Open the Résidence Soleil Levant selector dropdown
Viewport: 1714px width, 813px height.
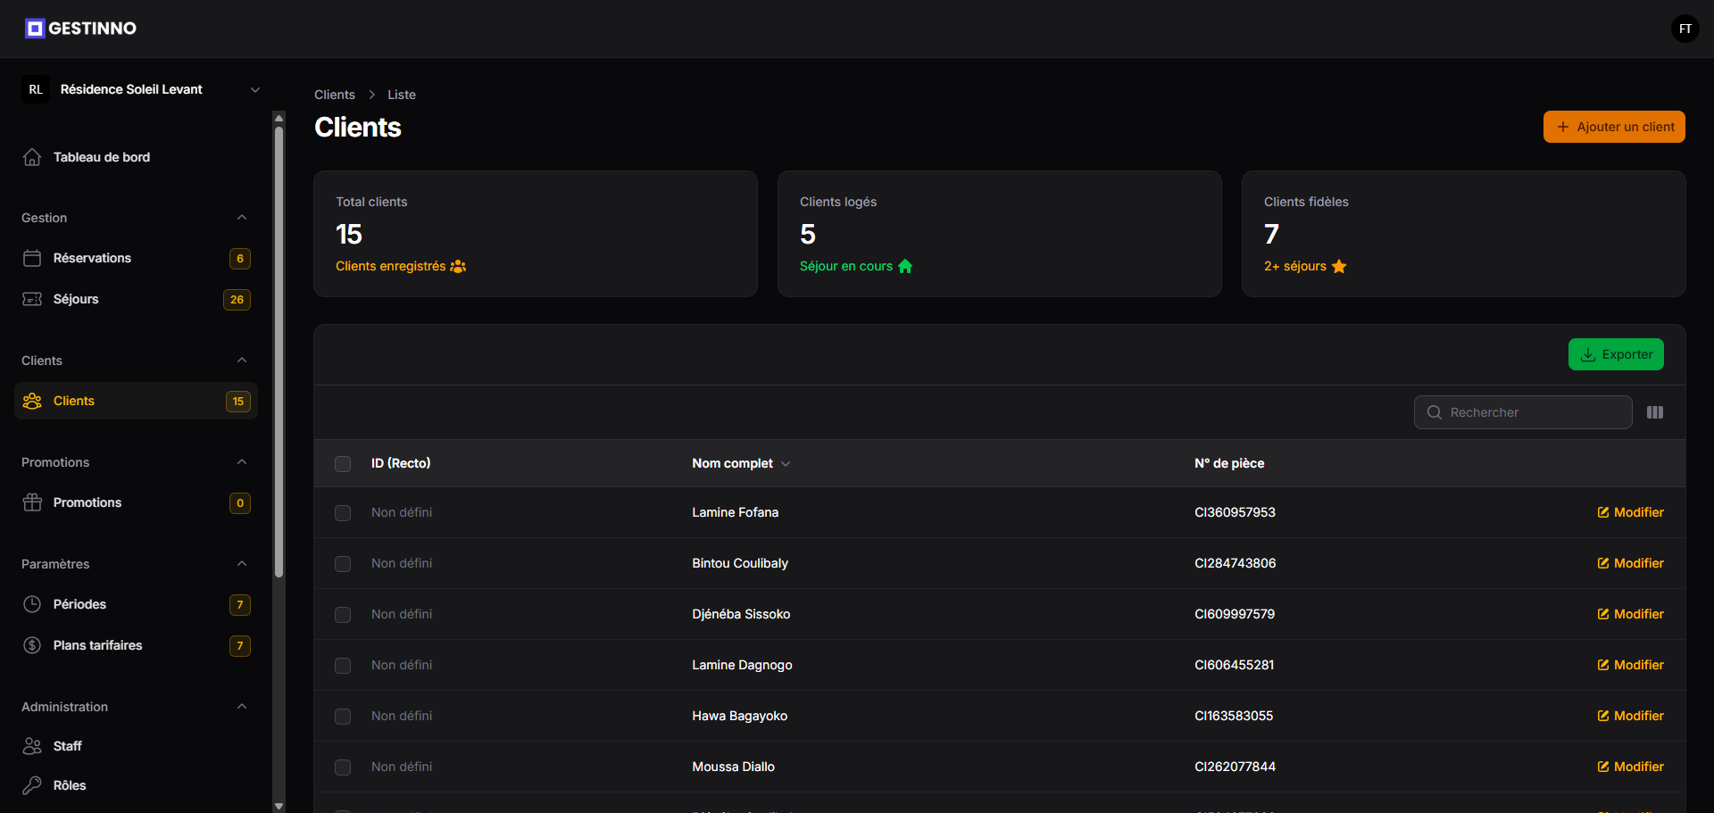[x=143, y=89]
